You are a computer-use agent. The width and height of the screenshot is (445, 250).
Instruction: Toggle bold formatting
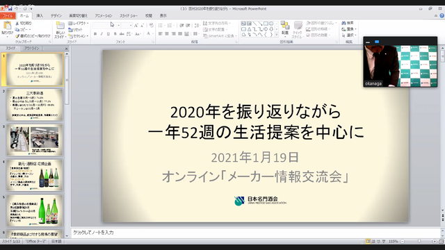coord(95,34)
